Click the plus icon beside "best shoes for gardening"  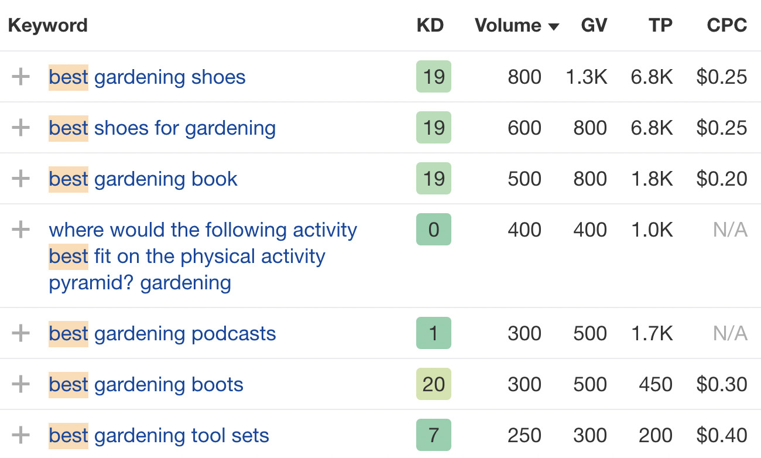coord(21,128)
